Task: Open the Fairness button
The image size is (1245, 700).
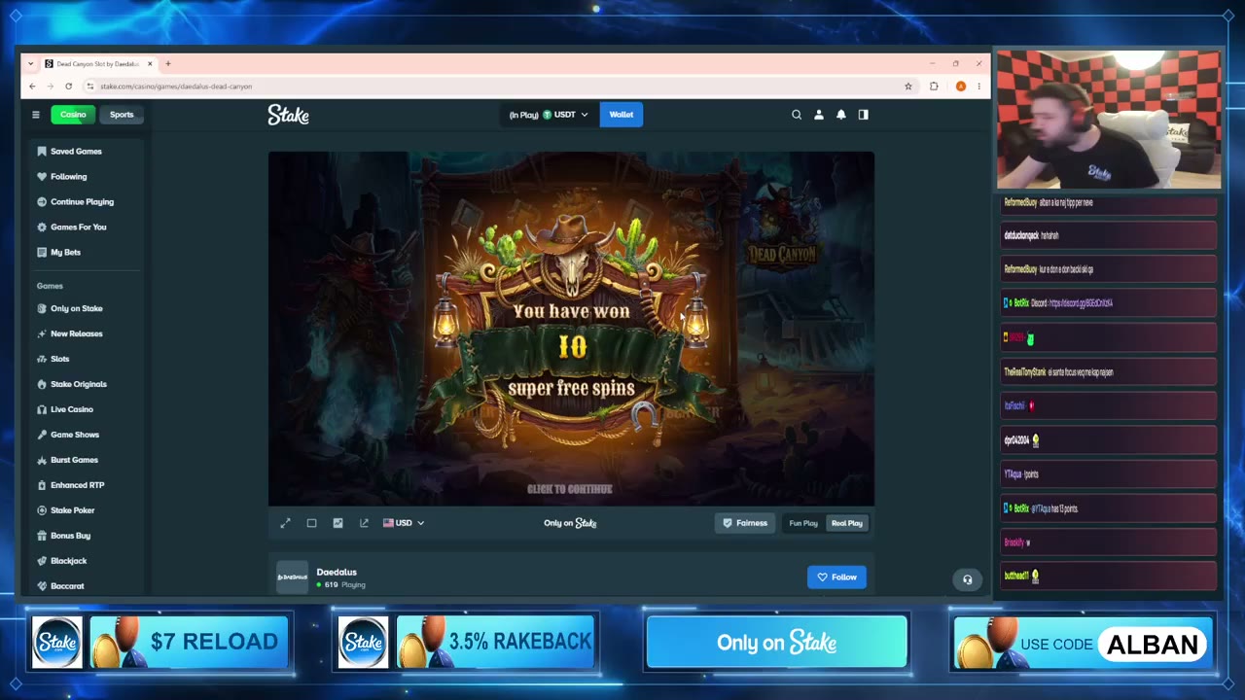Action: (745, 523)
